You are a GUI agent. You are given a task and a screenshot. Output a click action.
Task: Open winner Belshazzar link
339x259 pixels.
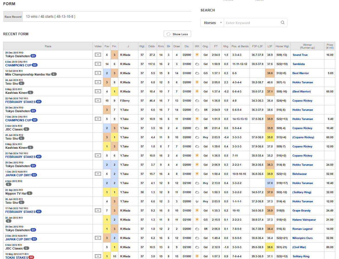[300, 174]
